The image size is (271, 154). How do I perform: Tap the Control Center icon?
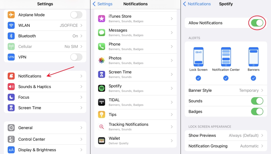(x=11, y=139)
